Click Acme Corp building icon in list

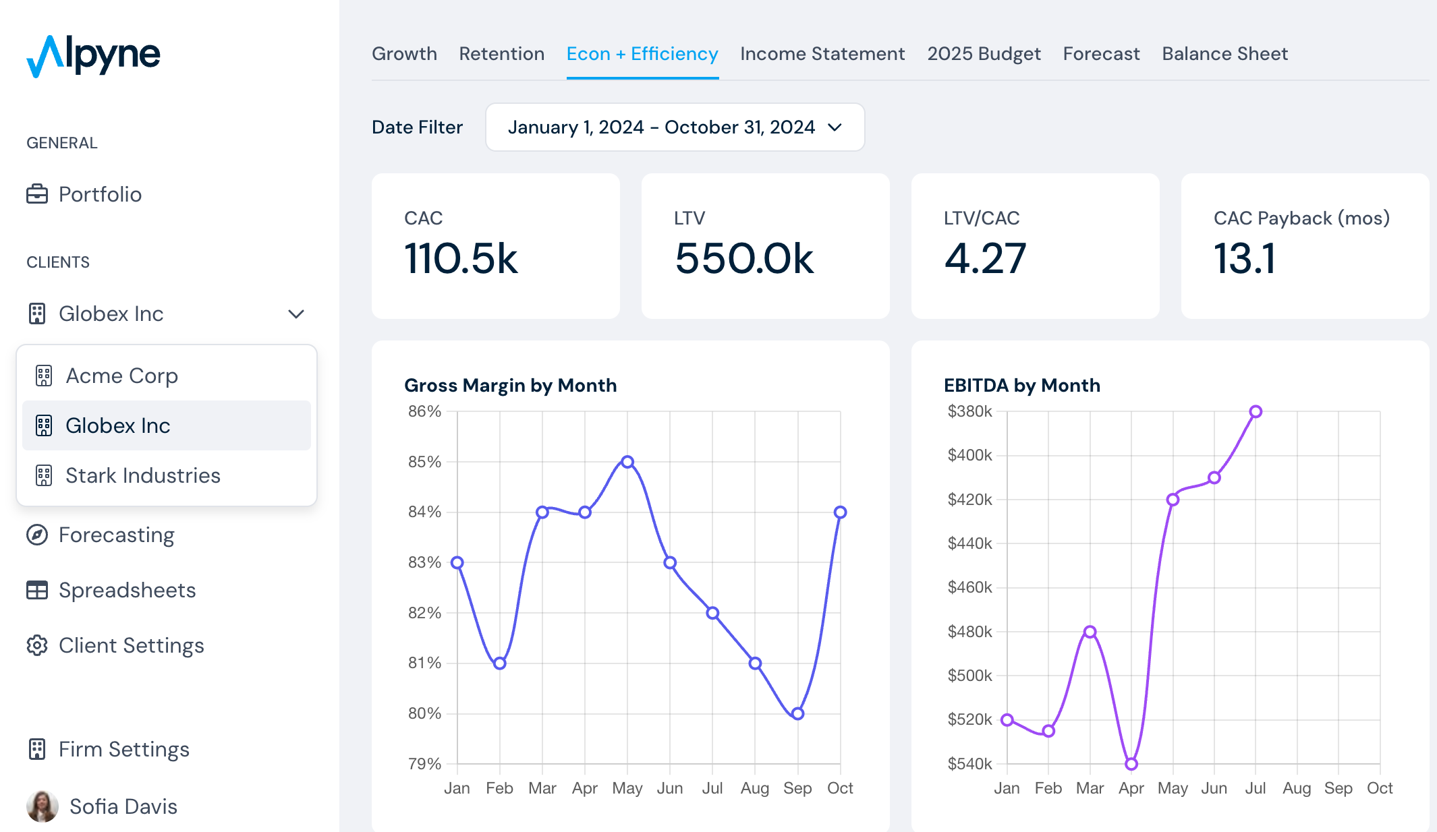pos(44,376)
